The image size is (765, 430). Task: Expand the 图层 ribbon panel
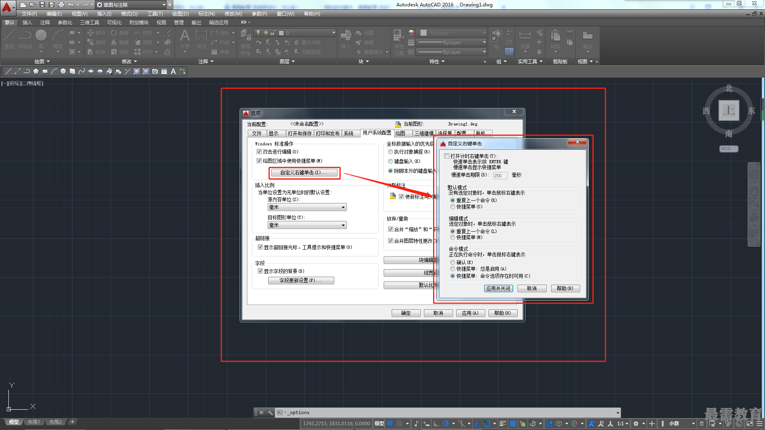coord(287,61)
